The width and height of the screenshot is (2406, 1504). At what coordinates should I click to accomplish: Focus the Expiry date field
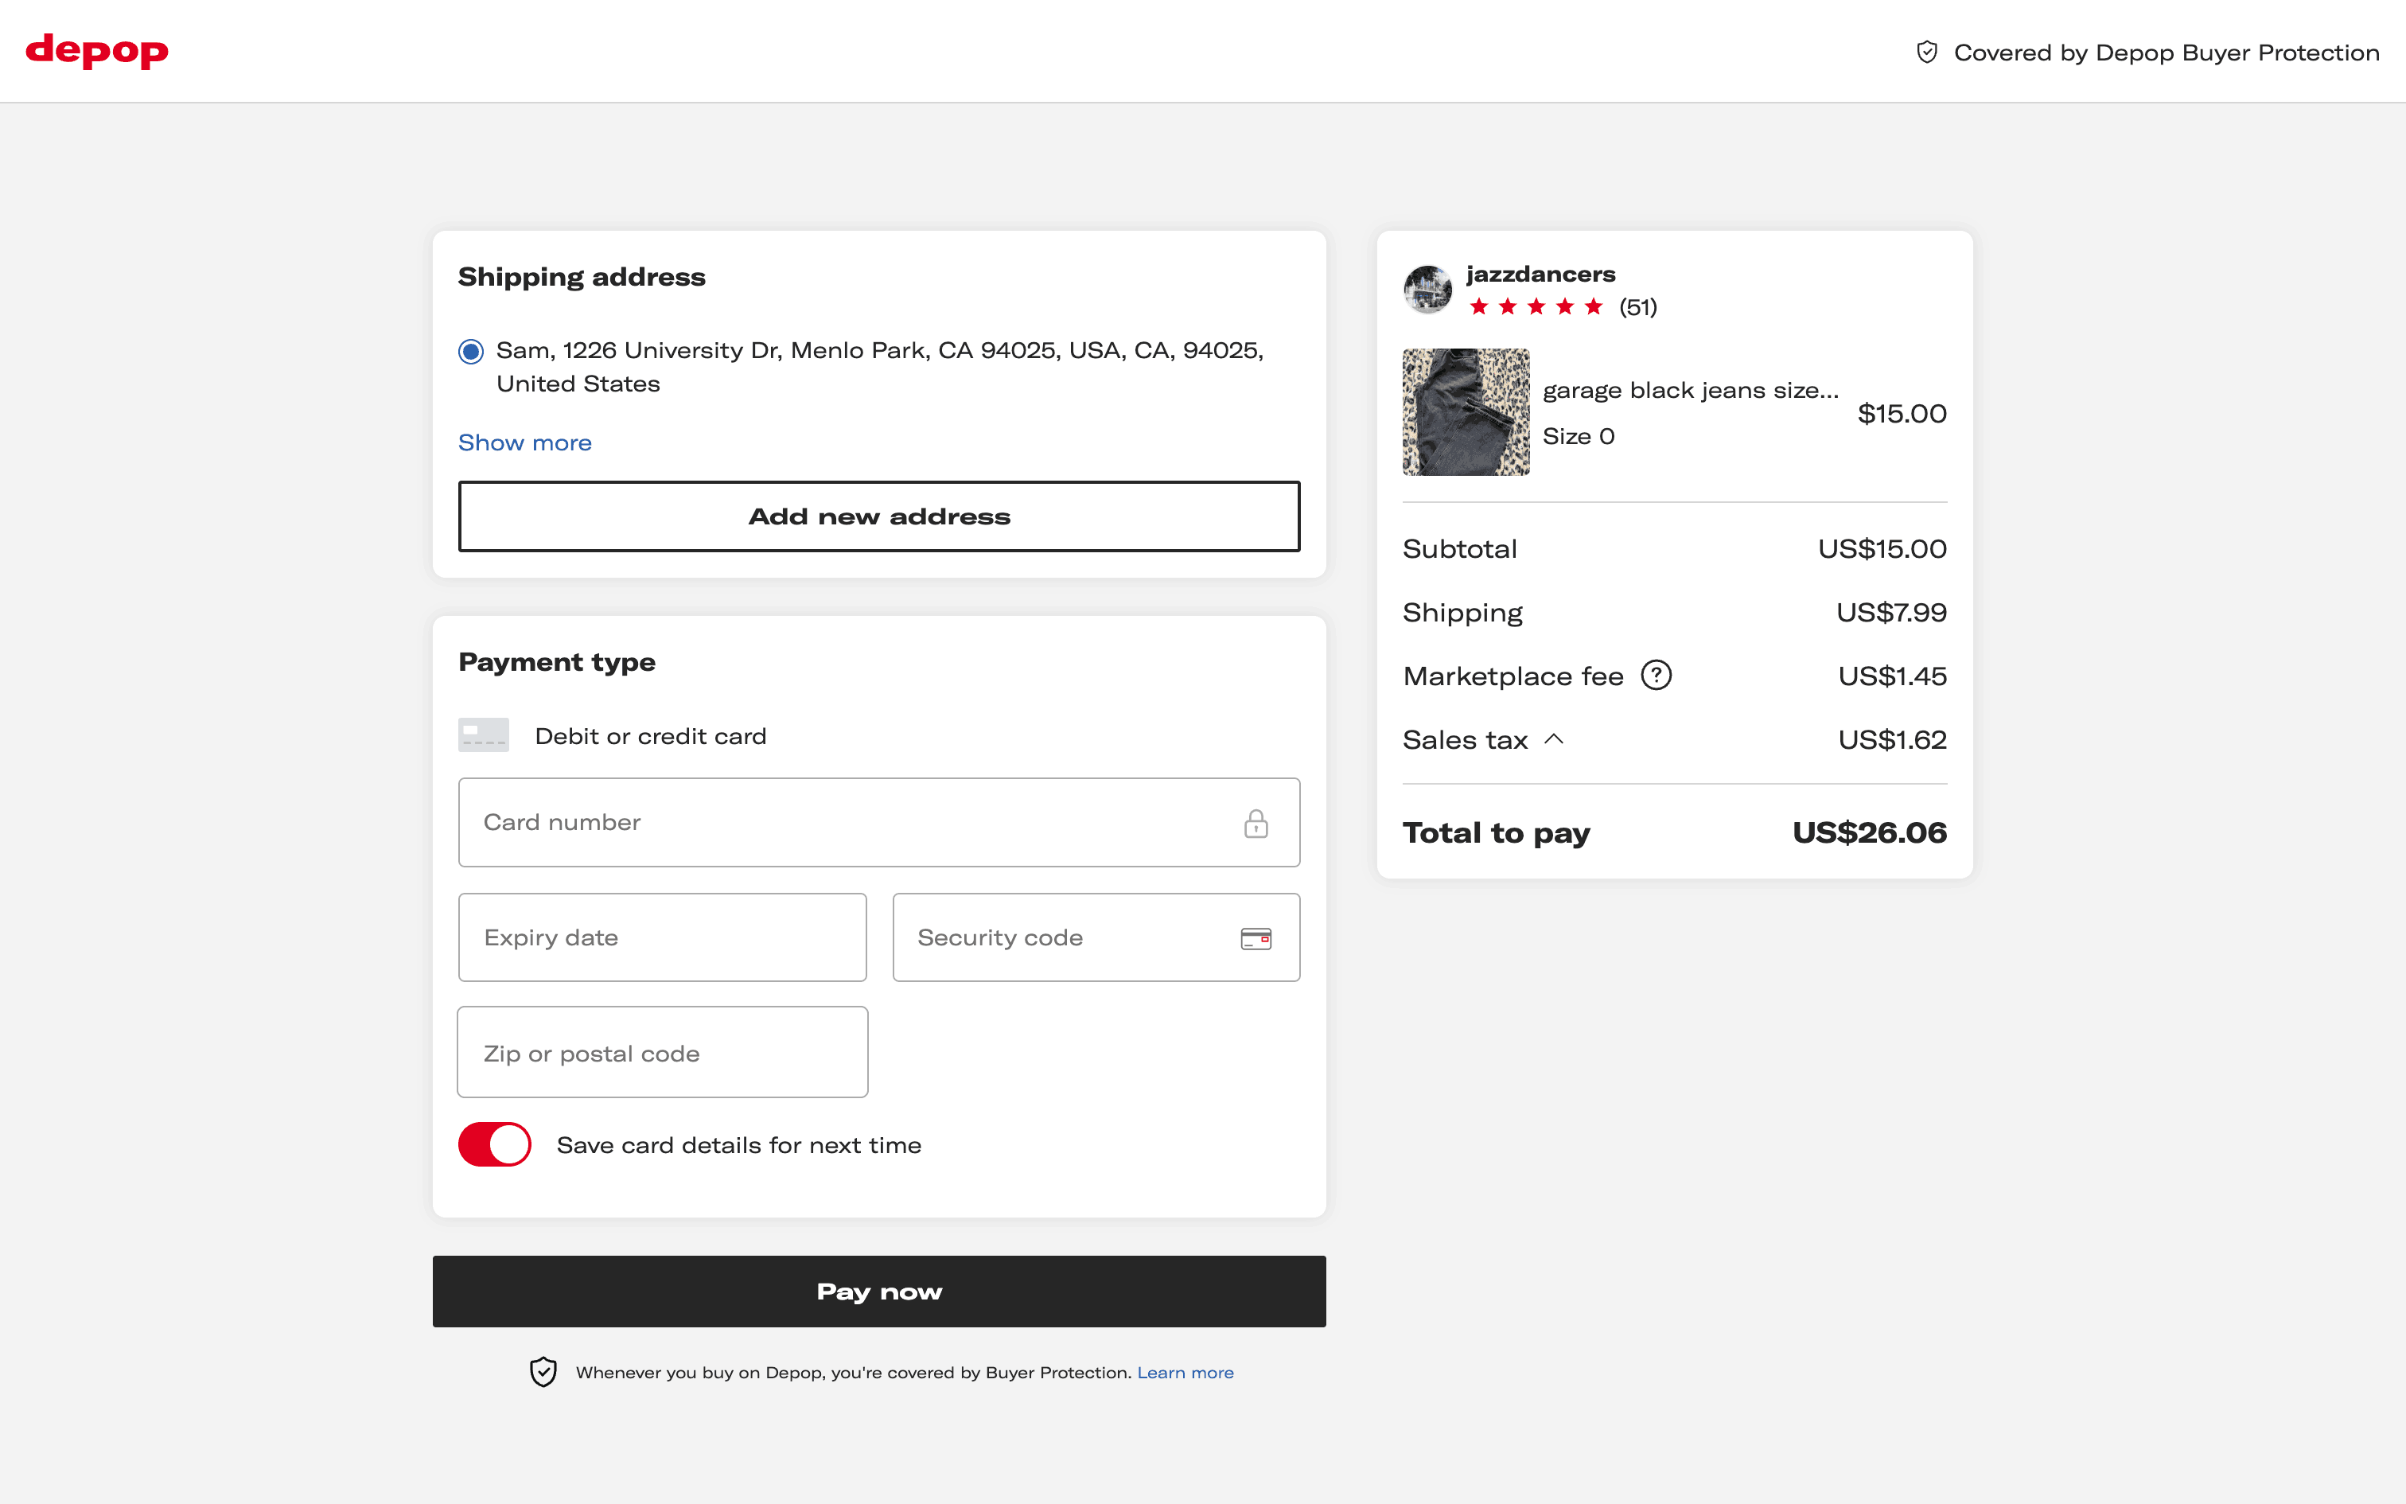click(x=662, y=937)
